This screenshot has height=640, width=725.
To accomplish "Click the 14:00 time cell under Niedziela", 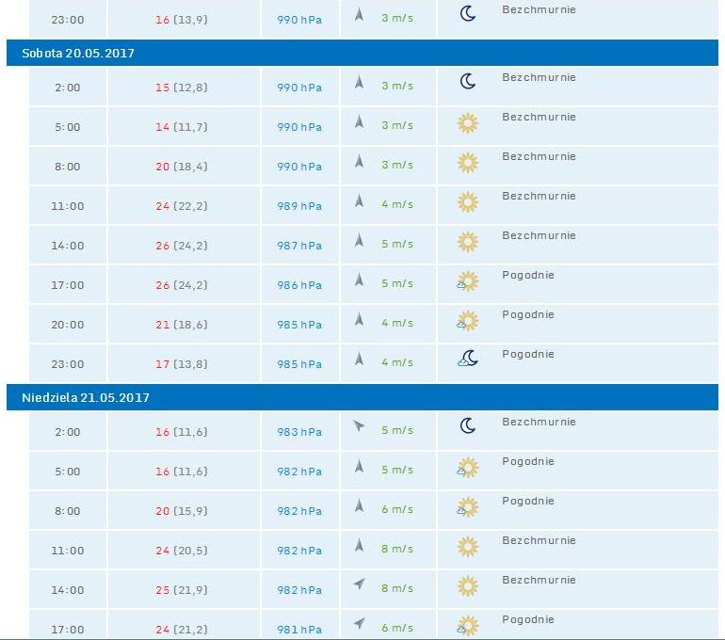I will [x=68, y=590].
